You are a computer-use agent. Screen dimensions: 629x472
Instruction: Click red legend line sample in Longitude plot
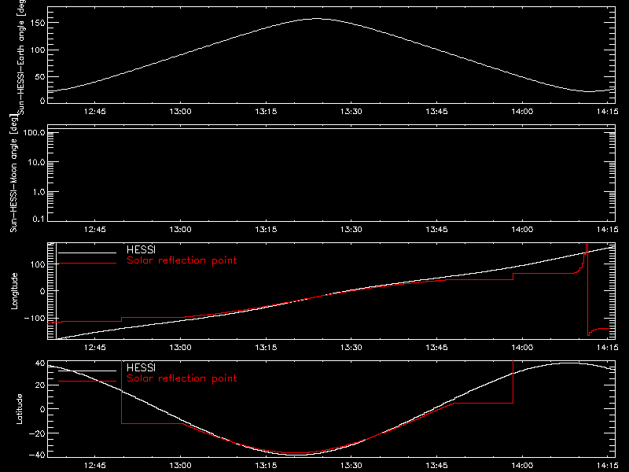87,264
